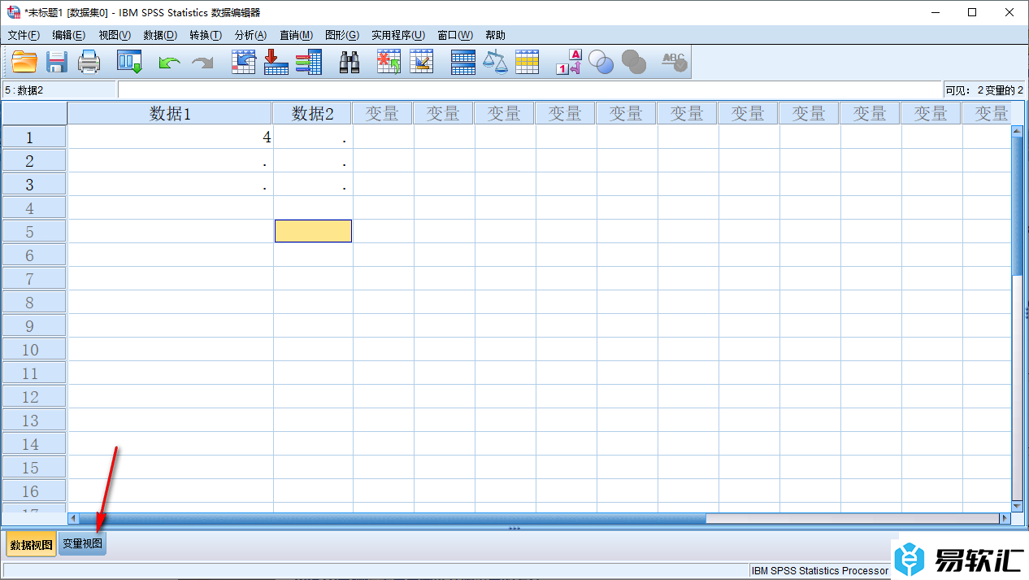1029x580 pixels.
Task: Open the 图形(G) menu
Action: pos(342,35)
